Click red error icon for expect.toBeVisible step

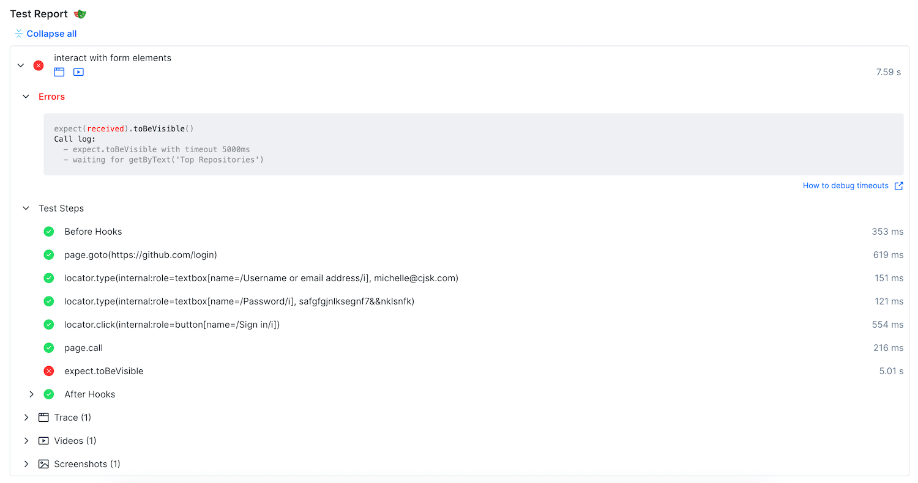pyautogui.click(x=49, y=371)
